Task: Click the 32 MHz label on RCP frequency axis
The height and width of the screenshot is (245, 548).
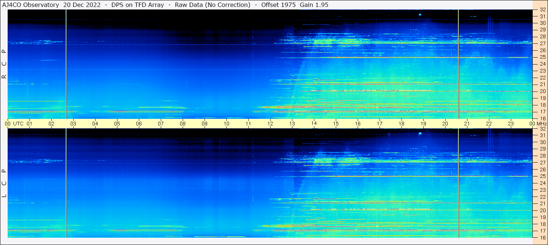Action: click(x=543, y=9)
